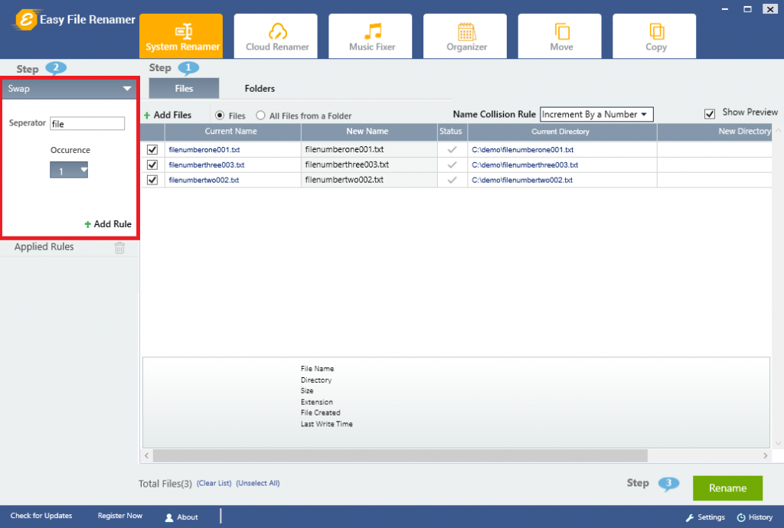Click inside the Separator text field
The height and width of the screenshot is (528, 784).
(87, 122)
